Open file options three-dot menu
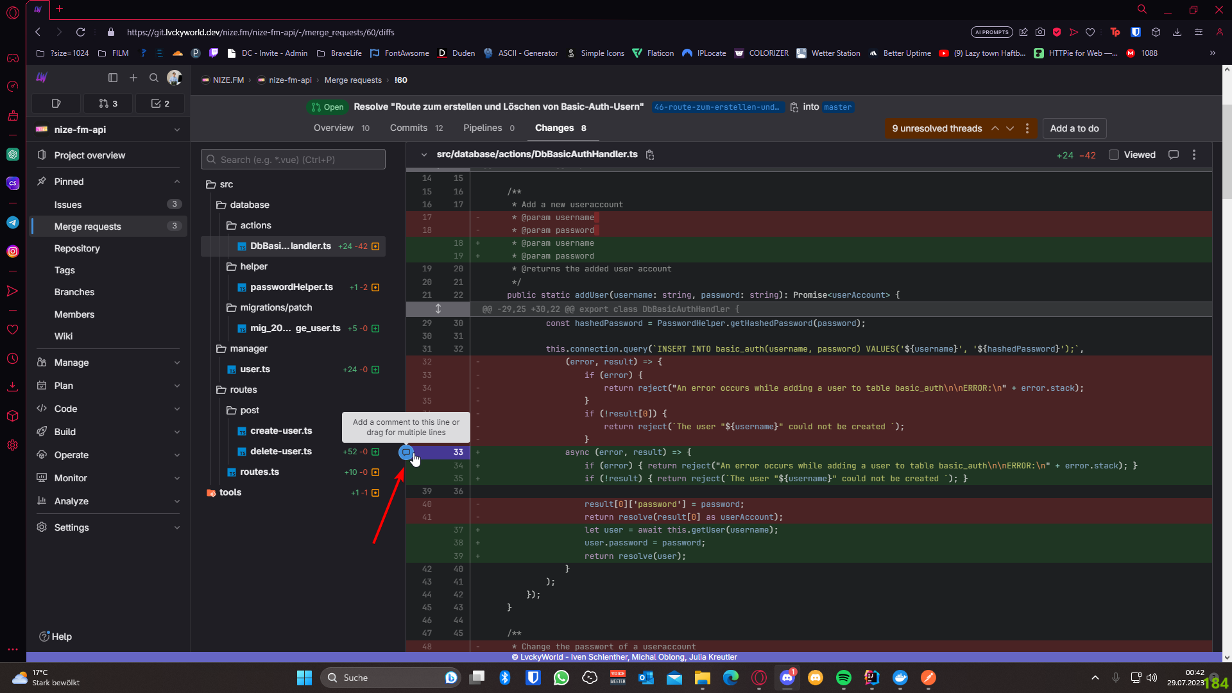Screen dimensions: 1232x693 point(1194,155)
